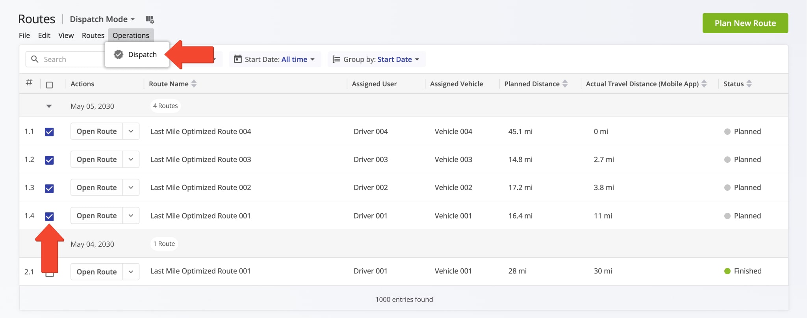
Task: Click the Assigned Vehicle column header
Action: [x=456, y=84]
